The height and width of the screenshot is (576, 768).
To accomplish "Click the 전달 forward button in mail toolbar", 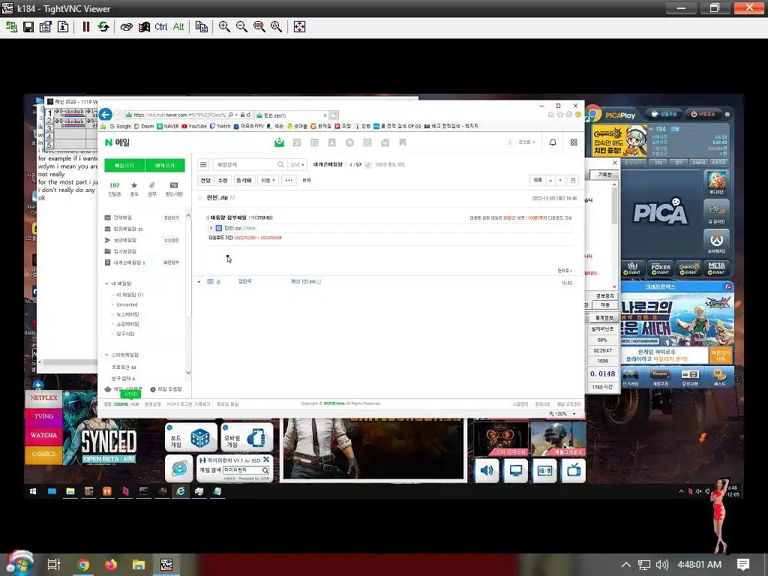I will pos(205,180).
